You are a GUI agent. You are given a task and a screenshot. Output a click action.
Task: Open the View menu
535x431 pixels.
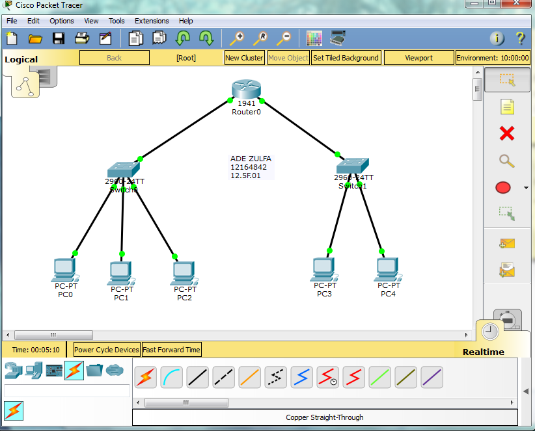(x=91, y=21)
